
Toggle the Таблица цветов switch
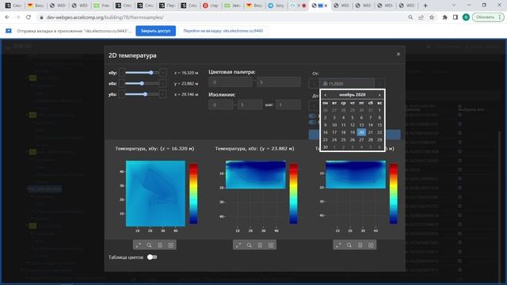(x=152, y=257)
